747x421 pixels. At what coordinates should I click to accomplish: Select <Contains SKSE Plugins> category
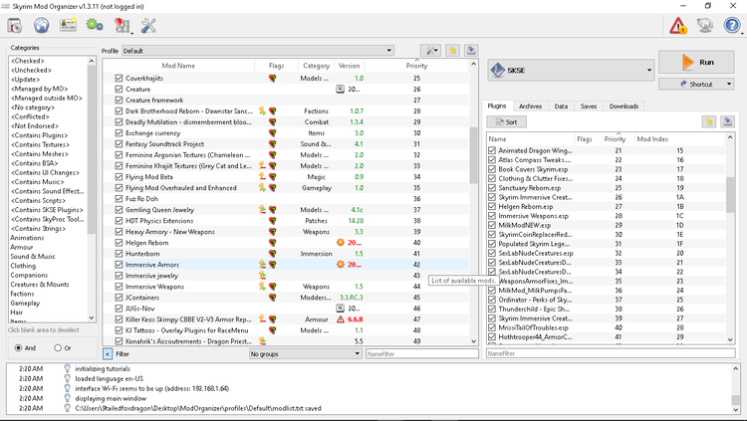(x=47, y=210)
